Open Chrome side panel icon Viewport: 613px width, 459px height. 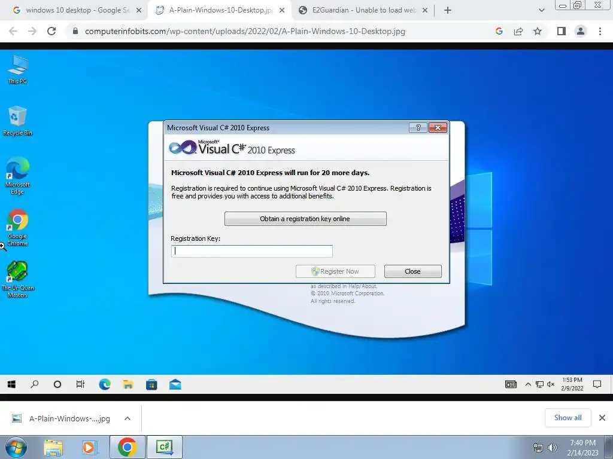click(x=562, y=31)
